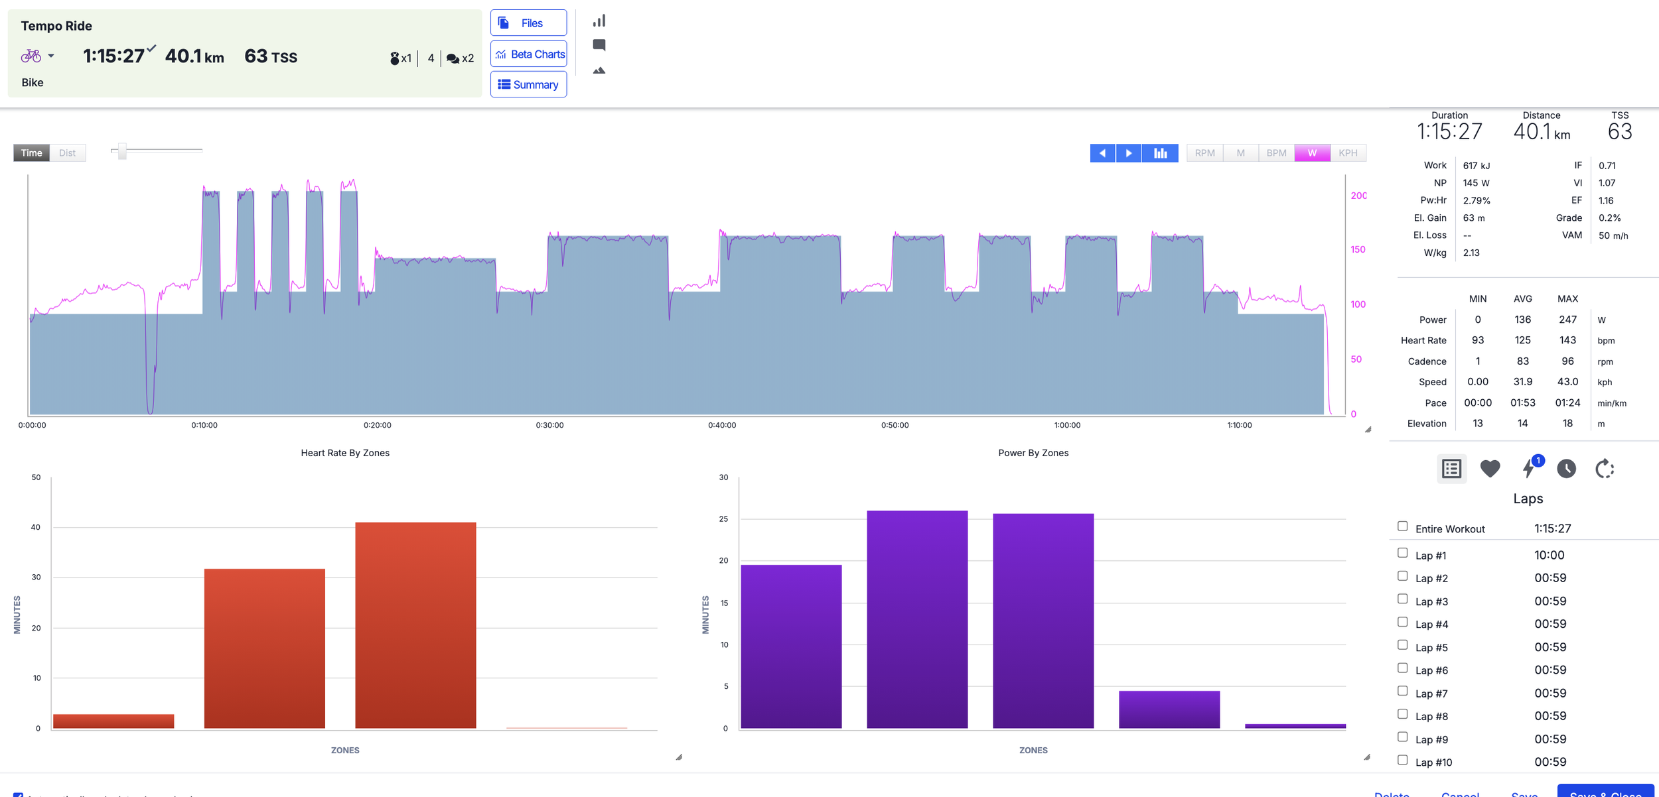Click the graph smoothing slider handle

tap(122, 151)
